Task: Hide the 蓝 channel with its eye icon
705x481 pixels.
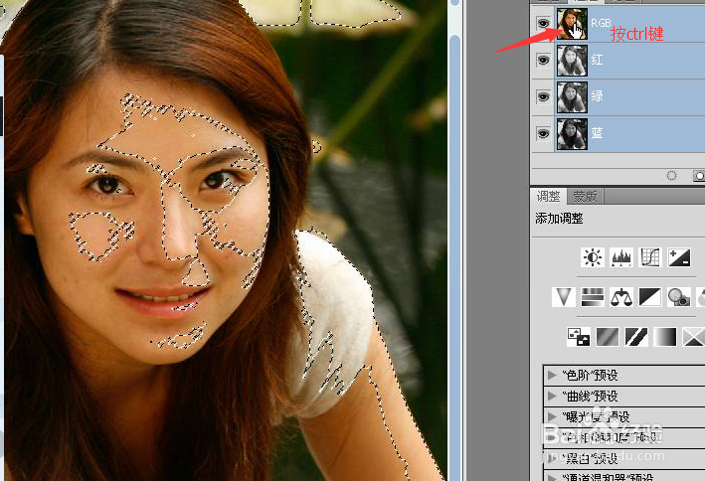Action: (543, 133)
